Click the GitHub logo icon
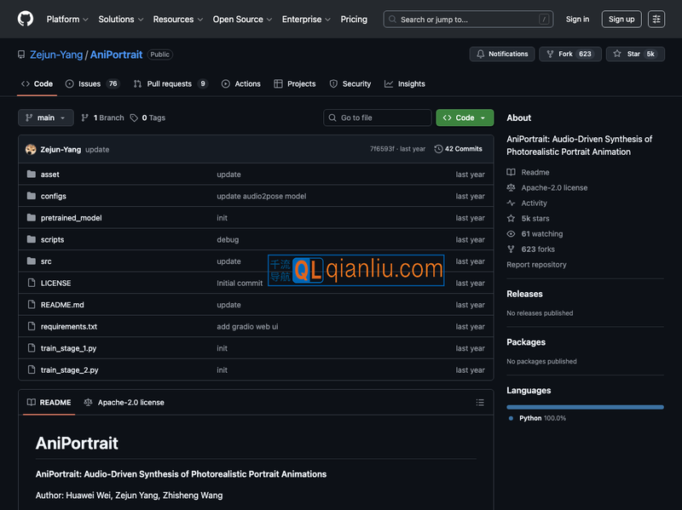Image resolution: width=682 pixels, height=510 pixels. [x=26, y=19]
